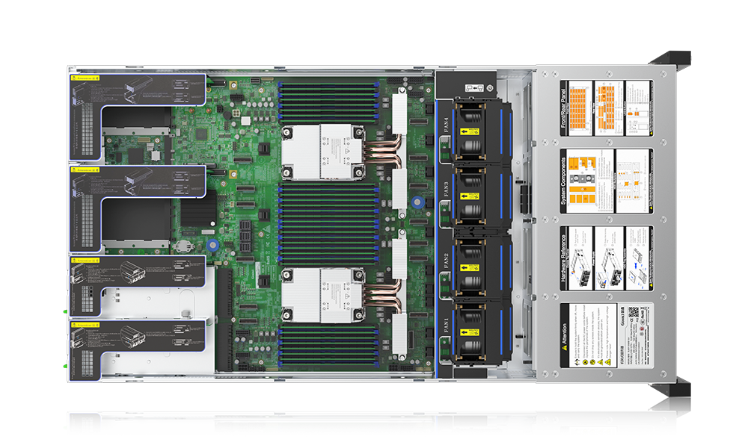Viewport: 748px width, 448px height.
Task: Click the middle DIMM memory slot bank
Action: point(329,223)
